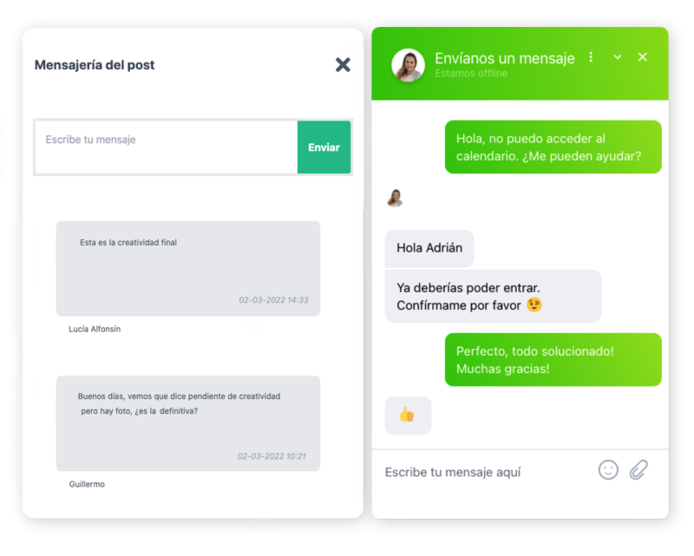Click the Hola, no puedo acceder message
Viewport: 694px width, 556px height.
tap(553, 147)
